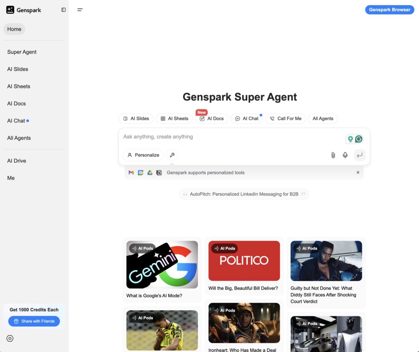Start voice input with microphone icon
419x352 pixels.
pyautogui.click(x=345, y=155)
